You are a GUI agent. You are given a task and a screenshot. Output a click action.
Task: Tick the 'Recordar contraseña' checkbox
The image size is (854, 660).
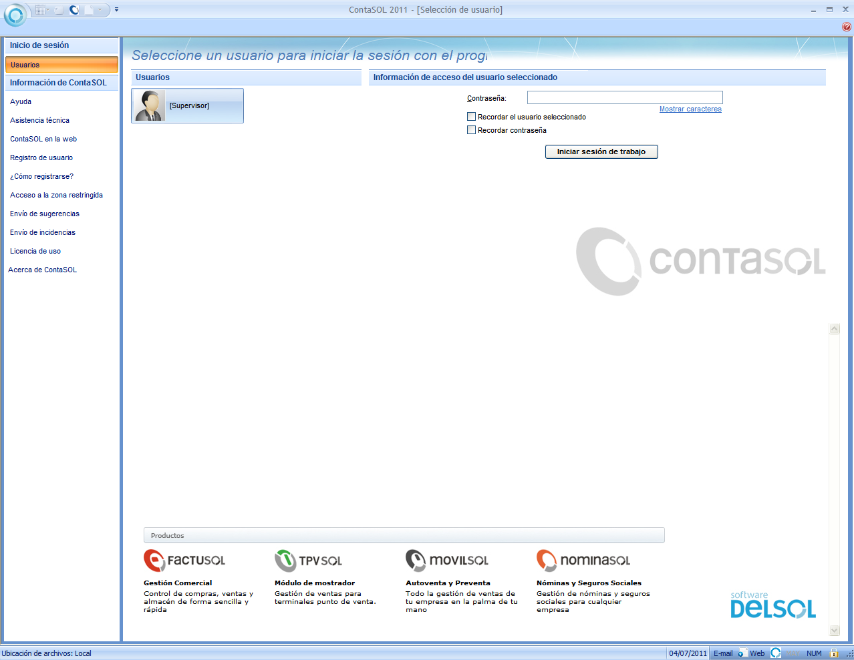click(471, 130)
